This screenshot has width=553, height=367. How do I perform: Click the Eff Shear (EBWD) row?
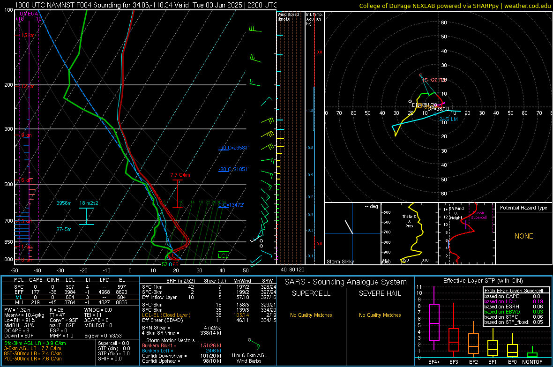click(209, 320)
